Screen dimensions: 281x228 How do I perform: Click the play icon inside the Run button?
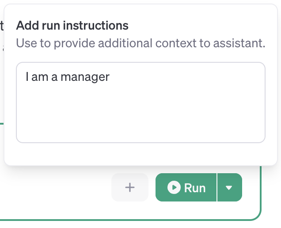click(x=174, y=188)
